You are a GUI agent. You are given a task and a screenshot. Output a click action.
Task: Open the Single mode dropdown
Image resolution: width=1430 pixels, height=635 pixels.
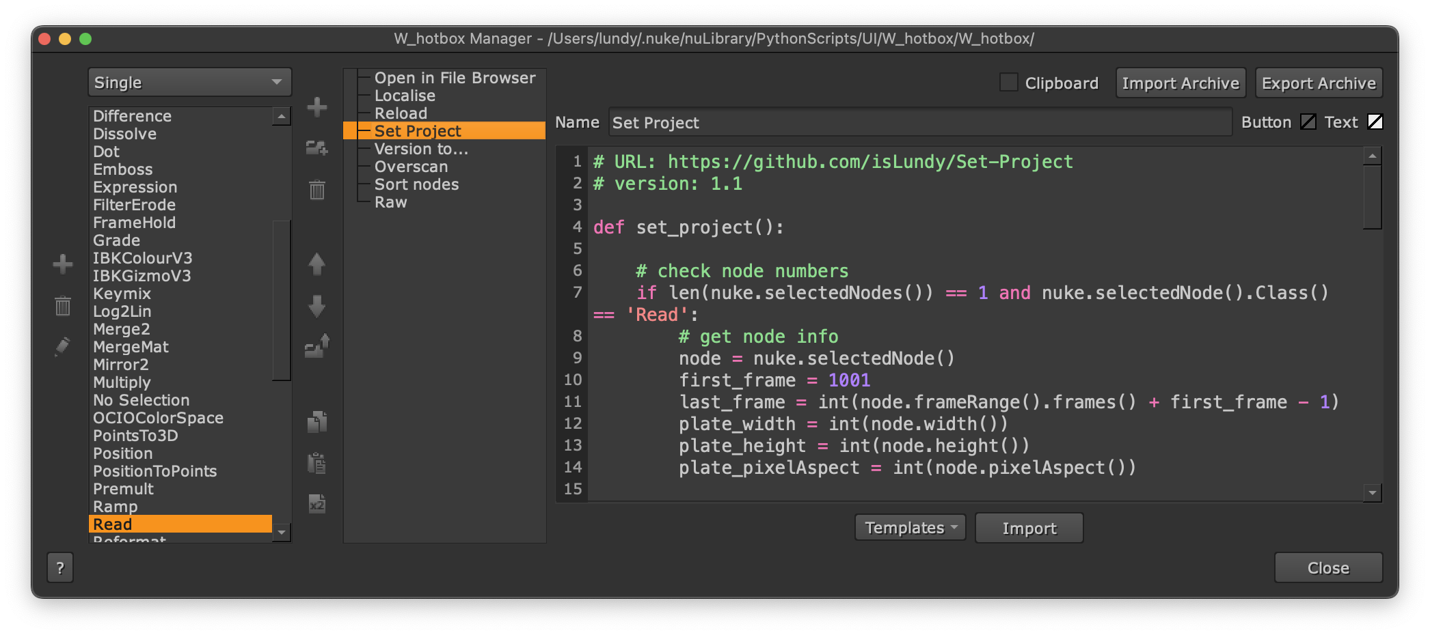tap(189, 83)
